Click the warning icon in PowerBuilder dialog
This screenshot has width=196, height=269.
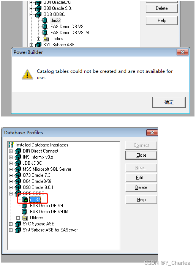[x=27, y=74]
